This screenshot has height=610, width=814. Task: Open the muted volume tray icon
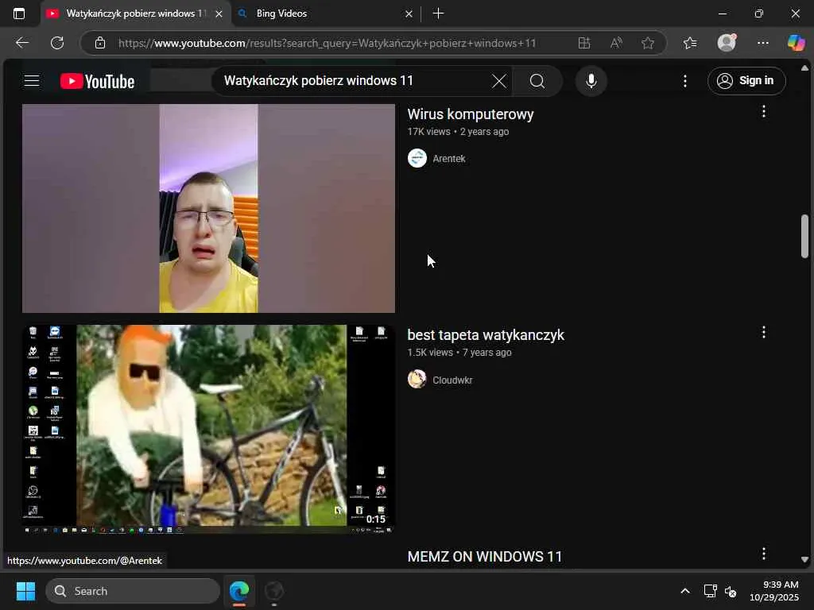[x=731, y=591]
